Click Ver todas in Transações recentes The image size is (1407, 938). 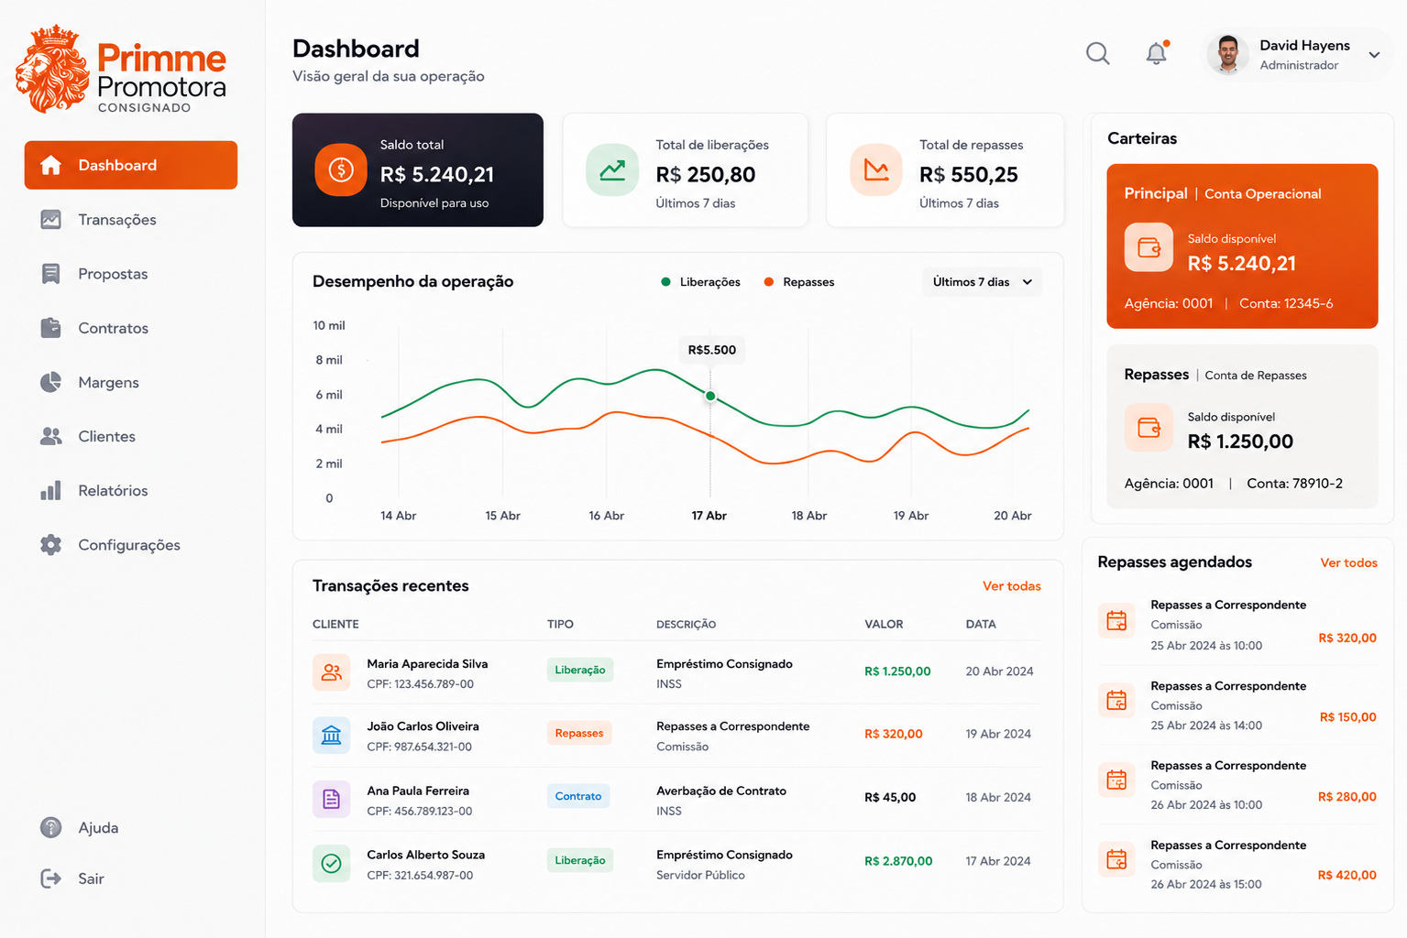pyautogui.click(x=1012, y=586)
